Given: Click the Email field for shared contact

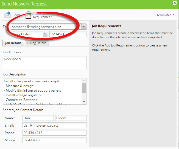Looking at the screenshot, I should pyautogui.click(x=54, y=125).
